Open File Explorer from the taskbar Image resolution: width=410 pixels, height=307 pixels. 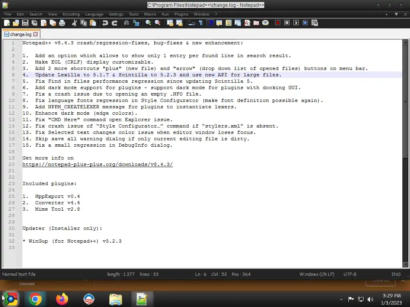pyautogui.click(x=115, y=299)
